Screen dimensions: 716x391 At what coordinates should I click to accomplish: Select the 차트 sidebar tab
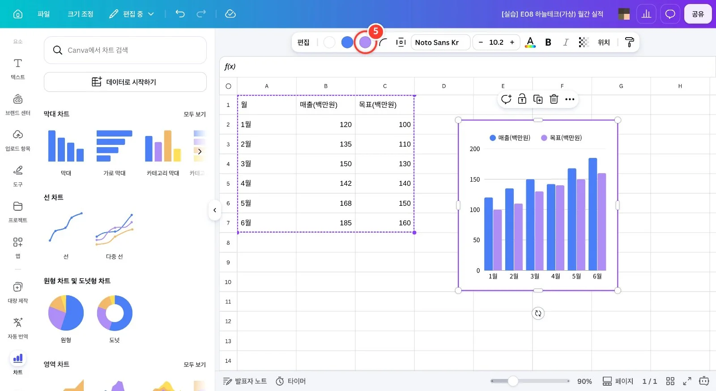18,363
